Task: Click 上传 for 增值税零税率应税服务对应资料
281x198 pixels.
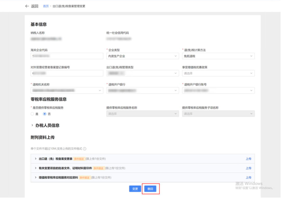Action: tap(248, 177)
